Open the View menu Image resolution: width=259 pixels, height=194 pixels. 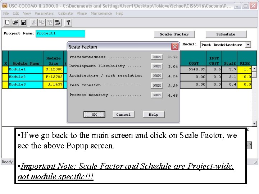pyautogui.click(x=27, y=13)
